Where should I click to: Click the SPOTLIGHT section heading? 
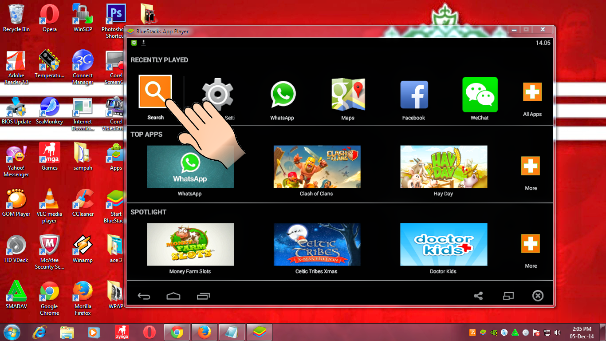148,212
